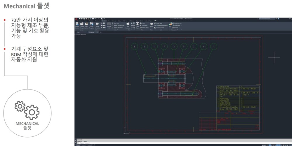
Task: Click the Motors icon
Action: point(152,25)
